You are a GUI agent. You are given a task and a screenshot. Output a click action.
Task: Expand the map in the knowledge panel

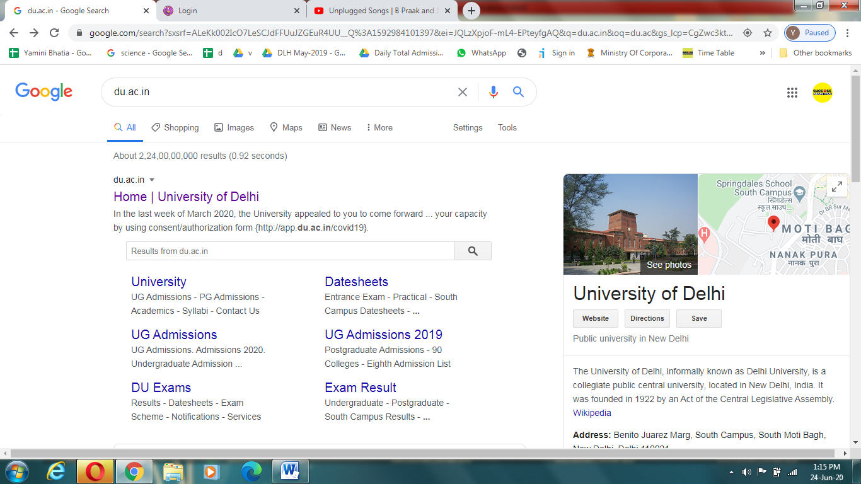point(837,187)
